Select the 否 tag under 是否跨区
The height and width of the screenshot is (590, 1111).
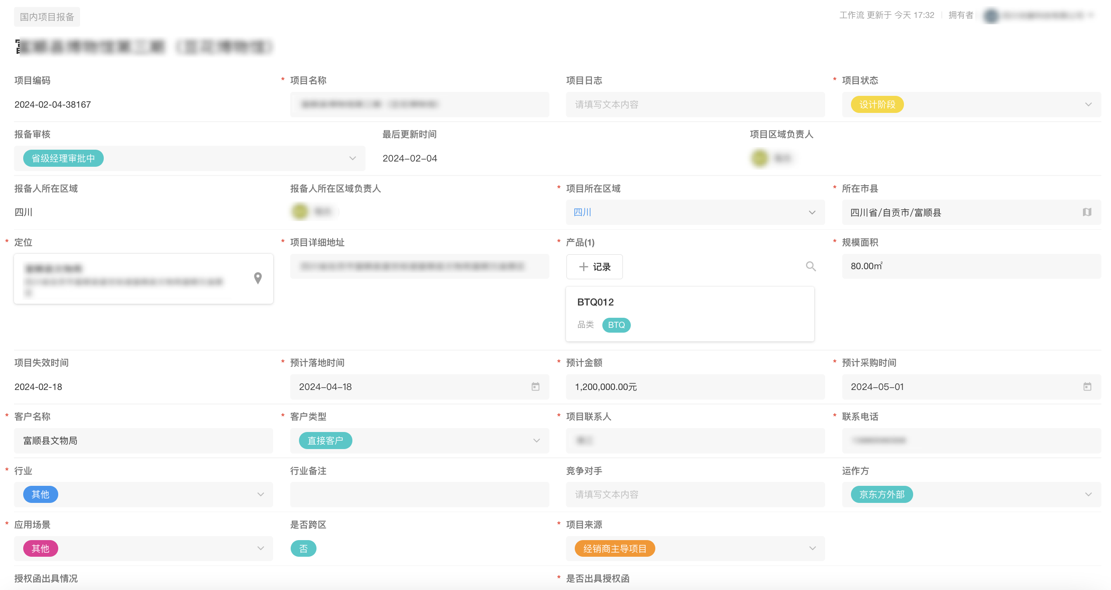303,548
